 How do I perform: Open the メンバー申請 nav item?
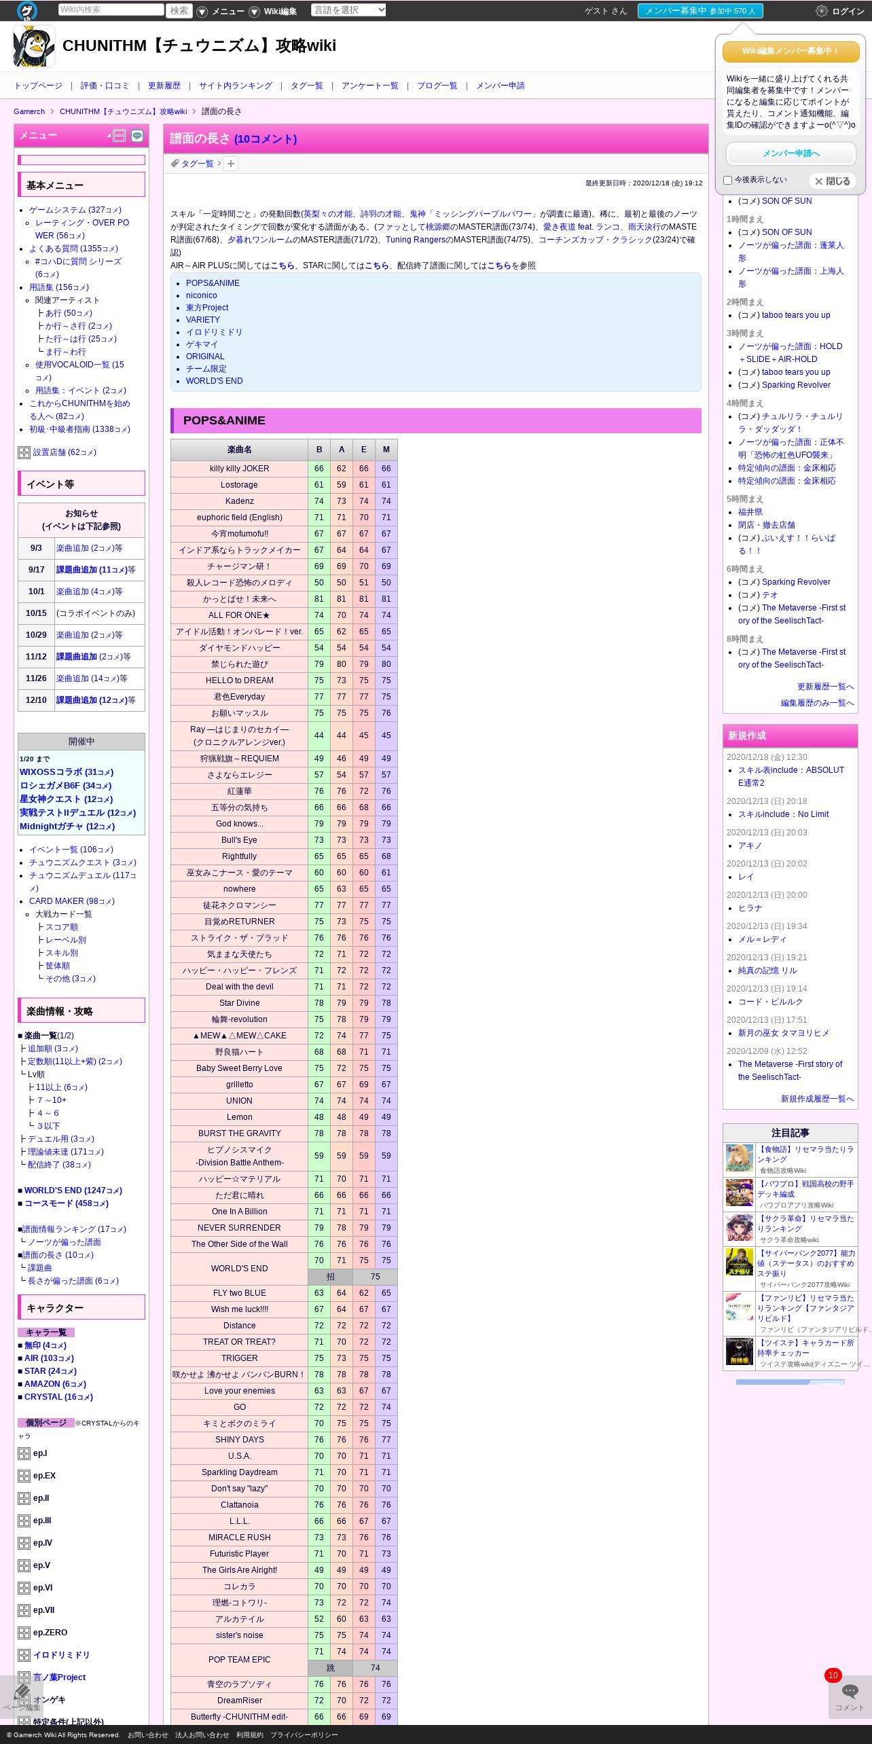click(x=501, y=86)
